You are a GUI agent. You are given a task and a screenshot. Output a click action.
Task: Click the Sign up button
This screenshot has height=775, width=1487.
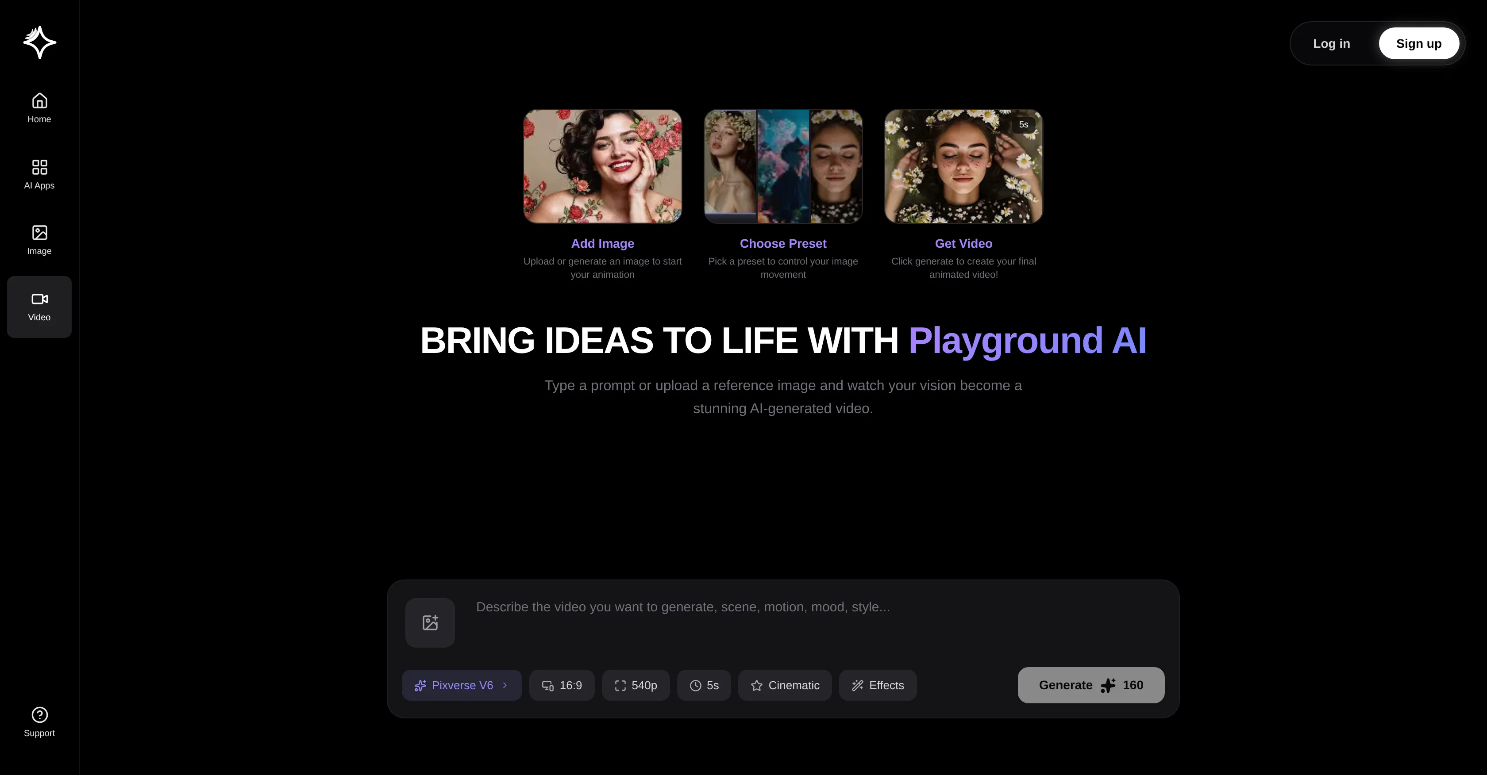coord(1418,43)
